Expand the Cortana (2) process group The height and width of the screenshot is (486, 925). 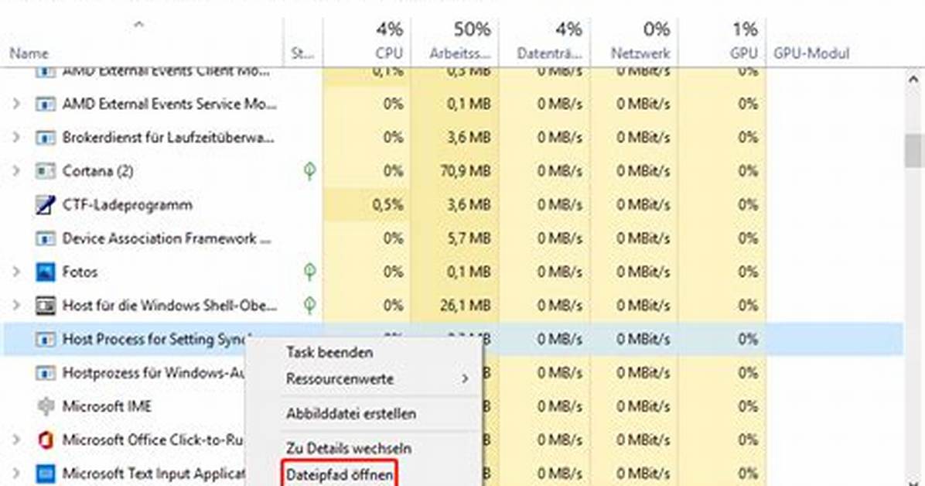click(16, 171)
